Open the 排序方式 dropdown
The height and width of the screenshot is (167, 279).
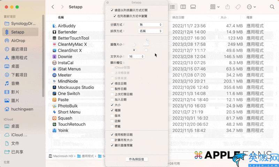[150, 31]
